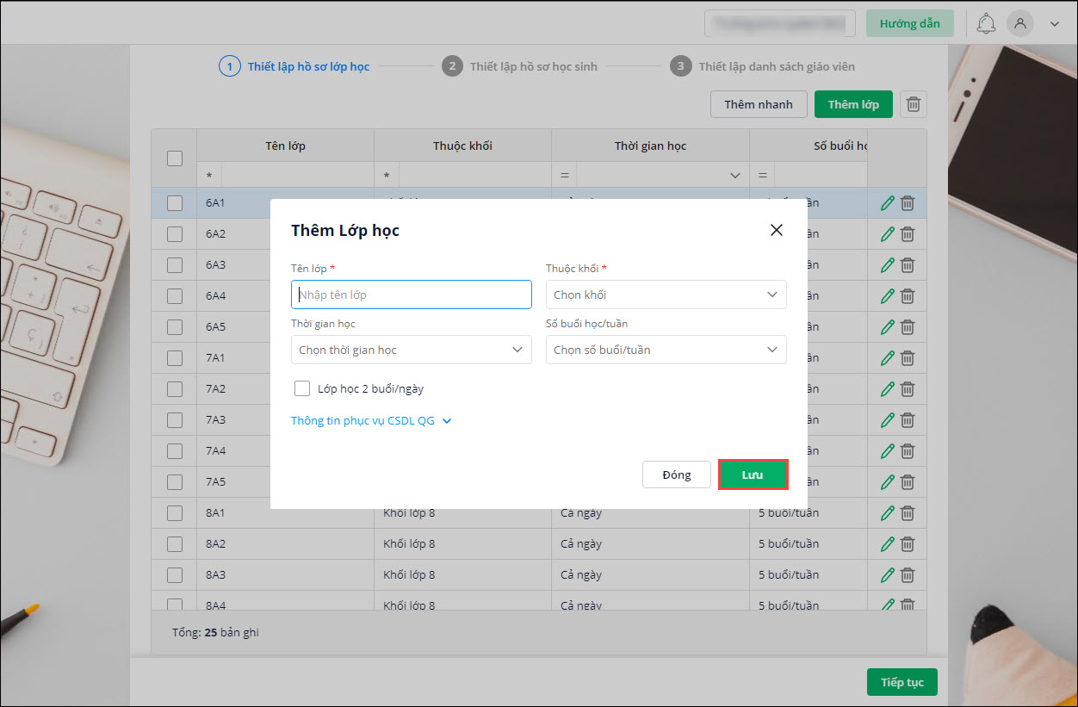Delete class 7A3 using the trash icon

click(908, 420)
